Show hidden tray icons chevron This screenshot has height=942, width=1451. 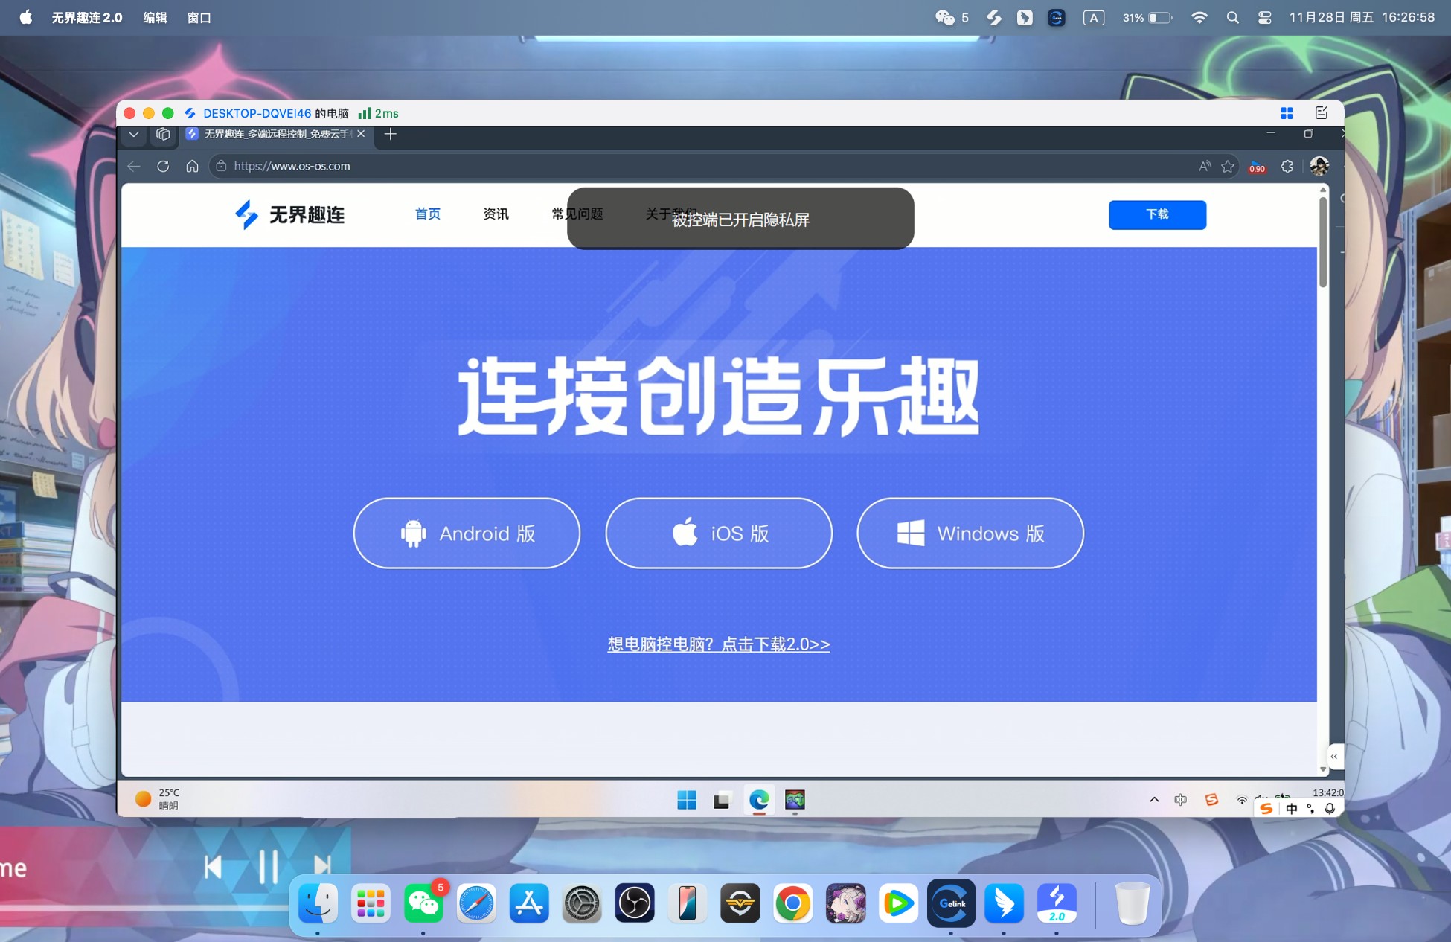pos(1154,800)
